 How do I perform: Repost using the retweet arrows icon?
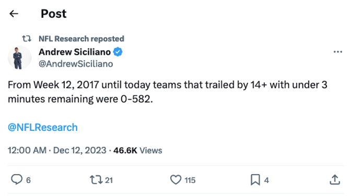point(96,180)
